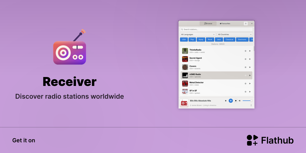Screen dimensions: 306x153
Task: Star the Secret Agent station
Action: (x=246, y=59)
